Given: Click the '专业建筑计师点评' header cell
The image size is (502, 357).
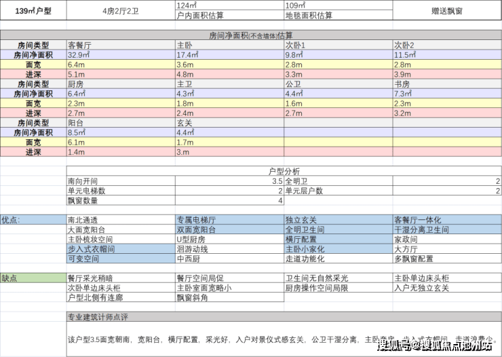Looking at the screenshot, I should coord(284,317).
